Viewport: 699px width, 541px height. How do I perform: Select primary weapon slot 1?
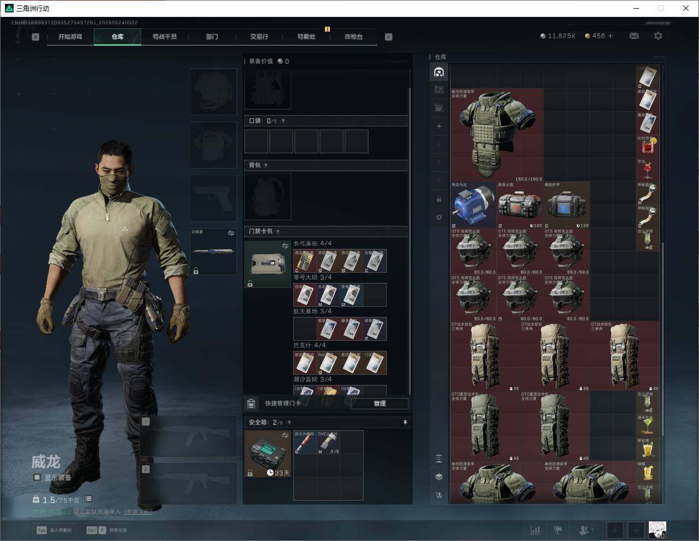pyautogui.click(x=189, y=436)
